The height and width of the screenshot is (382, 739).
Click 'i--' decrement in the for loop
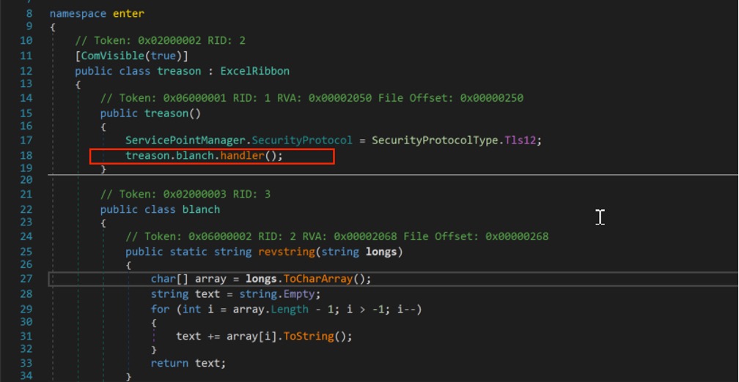click(x=406, y=310)
